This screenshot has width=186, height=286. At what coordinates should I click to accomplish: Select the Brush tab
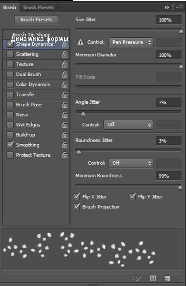pos(10,7)
